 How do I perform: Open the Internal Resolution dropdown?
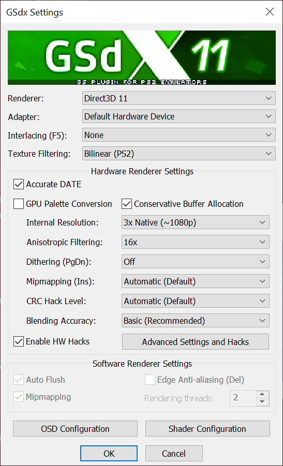(x=196, y=222)
